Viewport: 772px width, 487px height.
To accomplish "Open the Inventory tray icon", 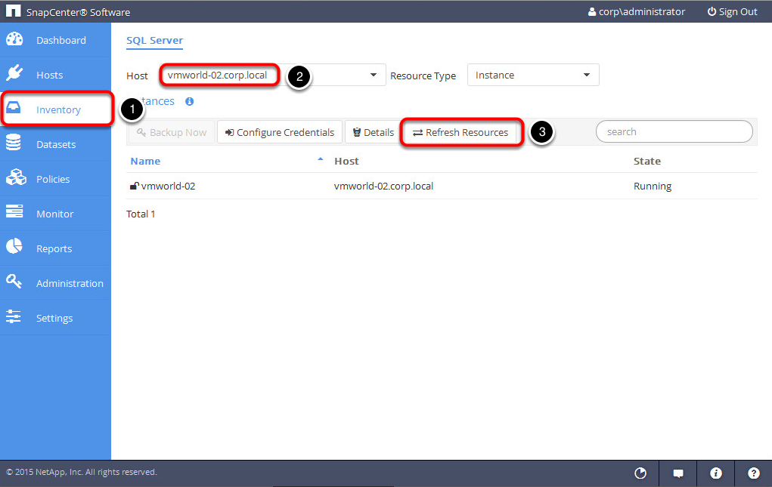I will 14,108.
